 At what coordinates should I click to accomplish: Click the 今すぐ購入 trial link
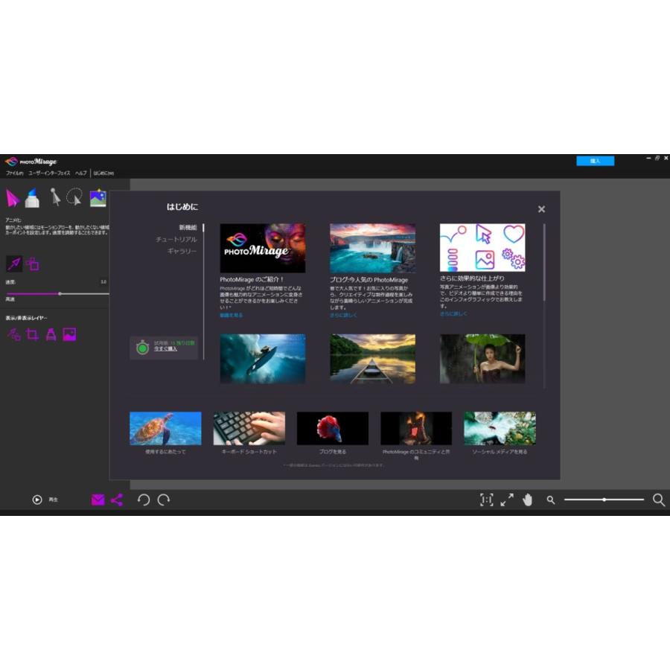(165, 348)
